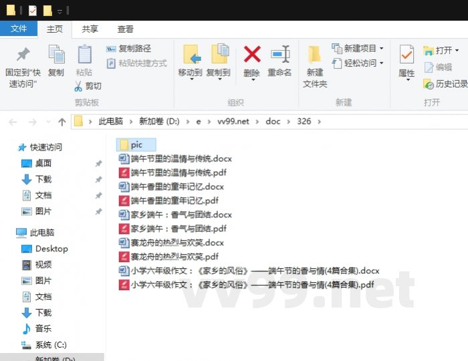Screen dimensions: 468x361
Task: Open 音乐 in navigation pane
Action: [x=37, y=328]
